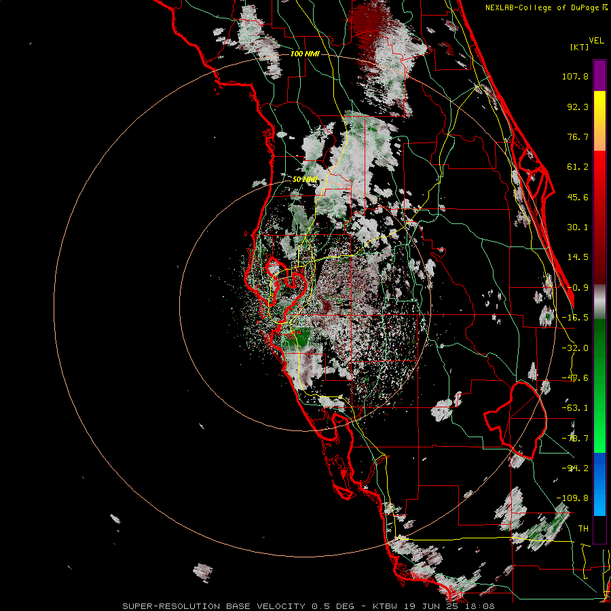
Task: Pick the blue segment of the color bar
Action: coord(599,484)
